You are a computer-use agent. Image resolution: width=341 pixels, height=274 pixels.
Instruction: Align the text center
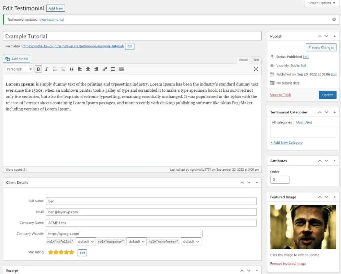[88, 69]
